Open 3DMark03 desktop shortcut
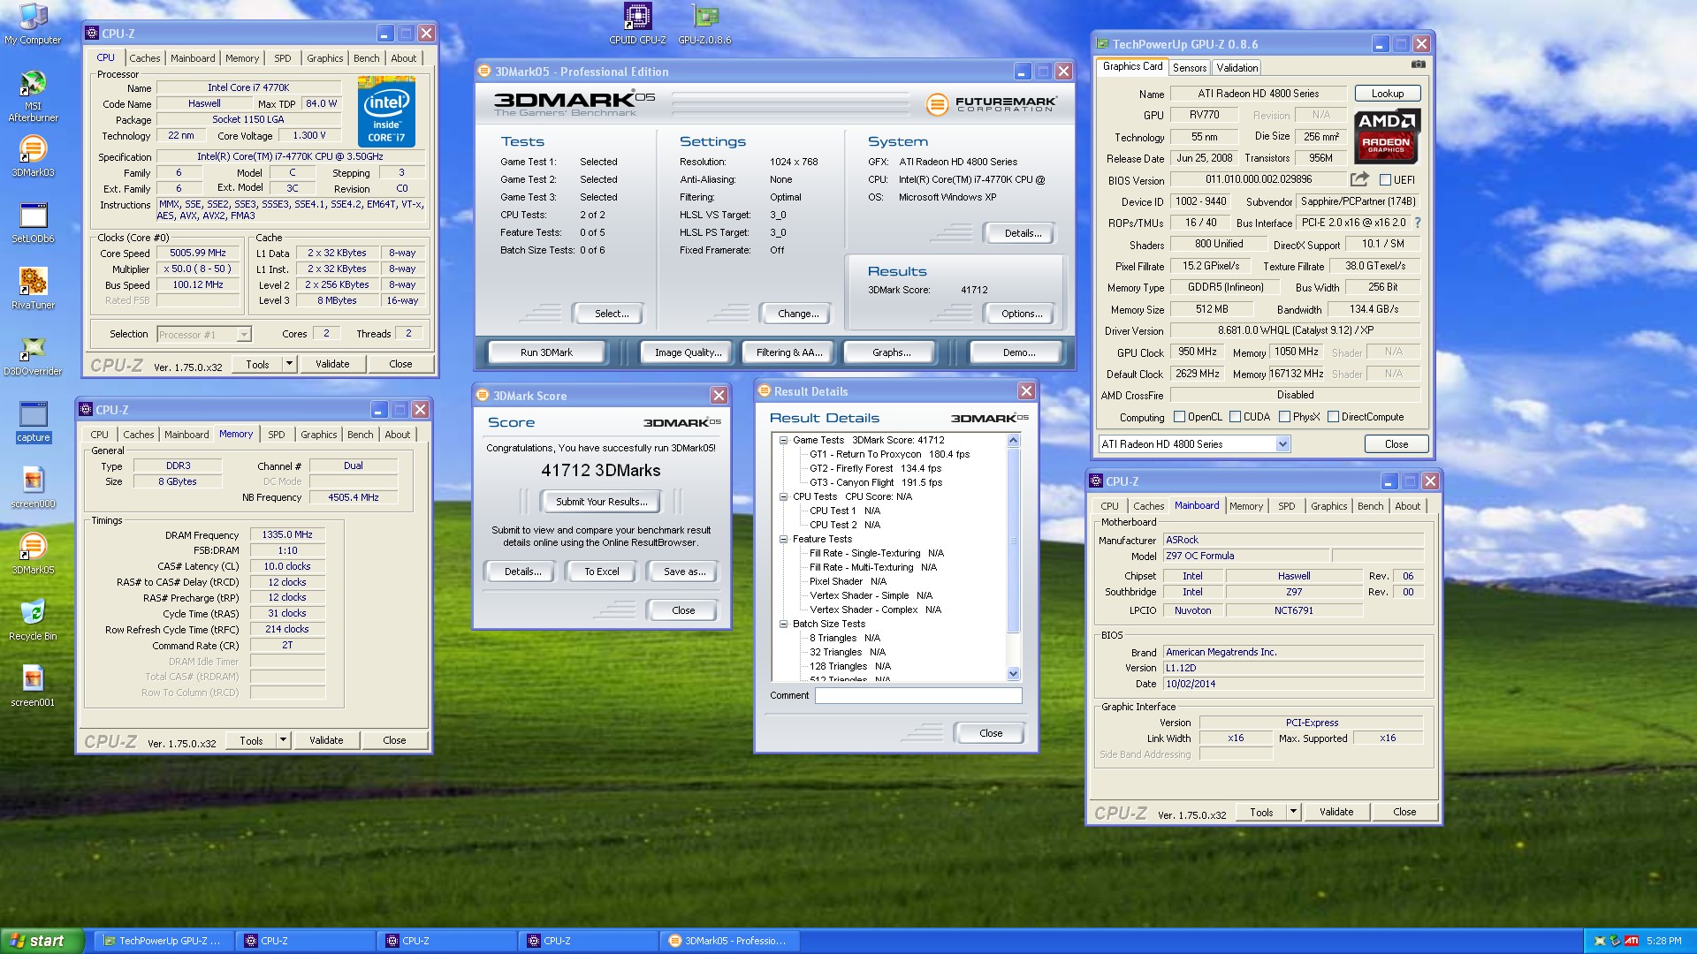1697x954 pixels. coord(33,156)
